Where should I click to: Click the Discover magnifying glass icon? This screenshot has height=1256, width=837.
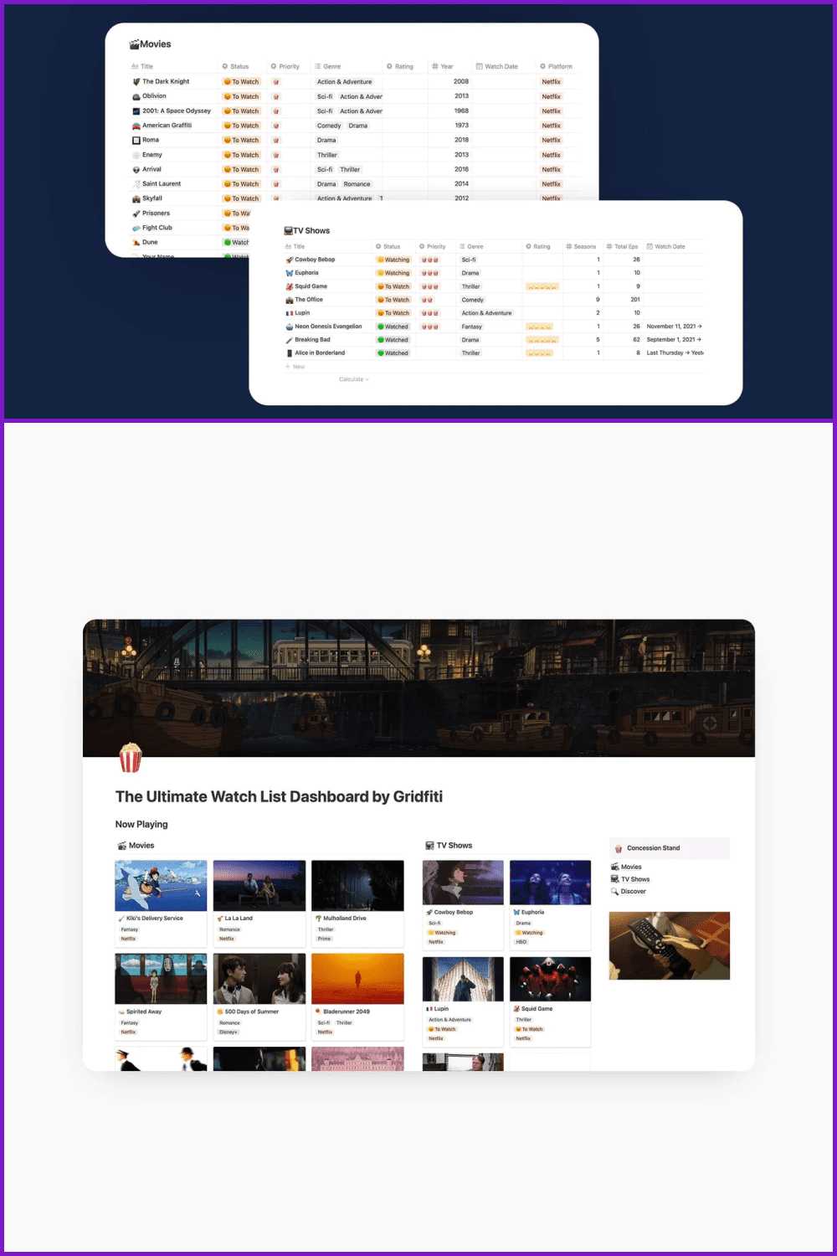click(x=615, y=892)
